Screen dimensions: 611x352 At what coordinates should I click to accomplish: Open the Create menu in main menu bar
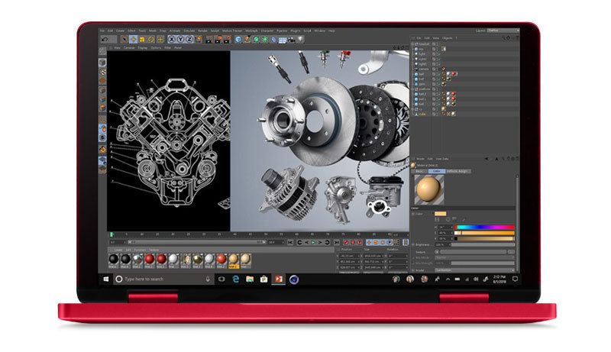click(x=120, y=31)
